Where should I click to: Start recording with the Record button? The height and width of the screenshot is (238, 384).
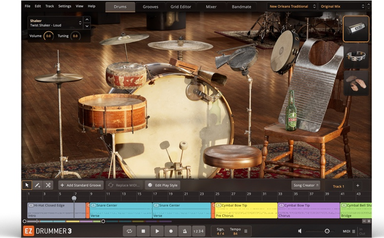[171, 231]
